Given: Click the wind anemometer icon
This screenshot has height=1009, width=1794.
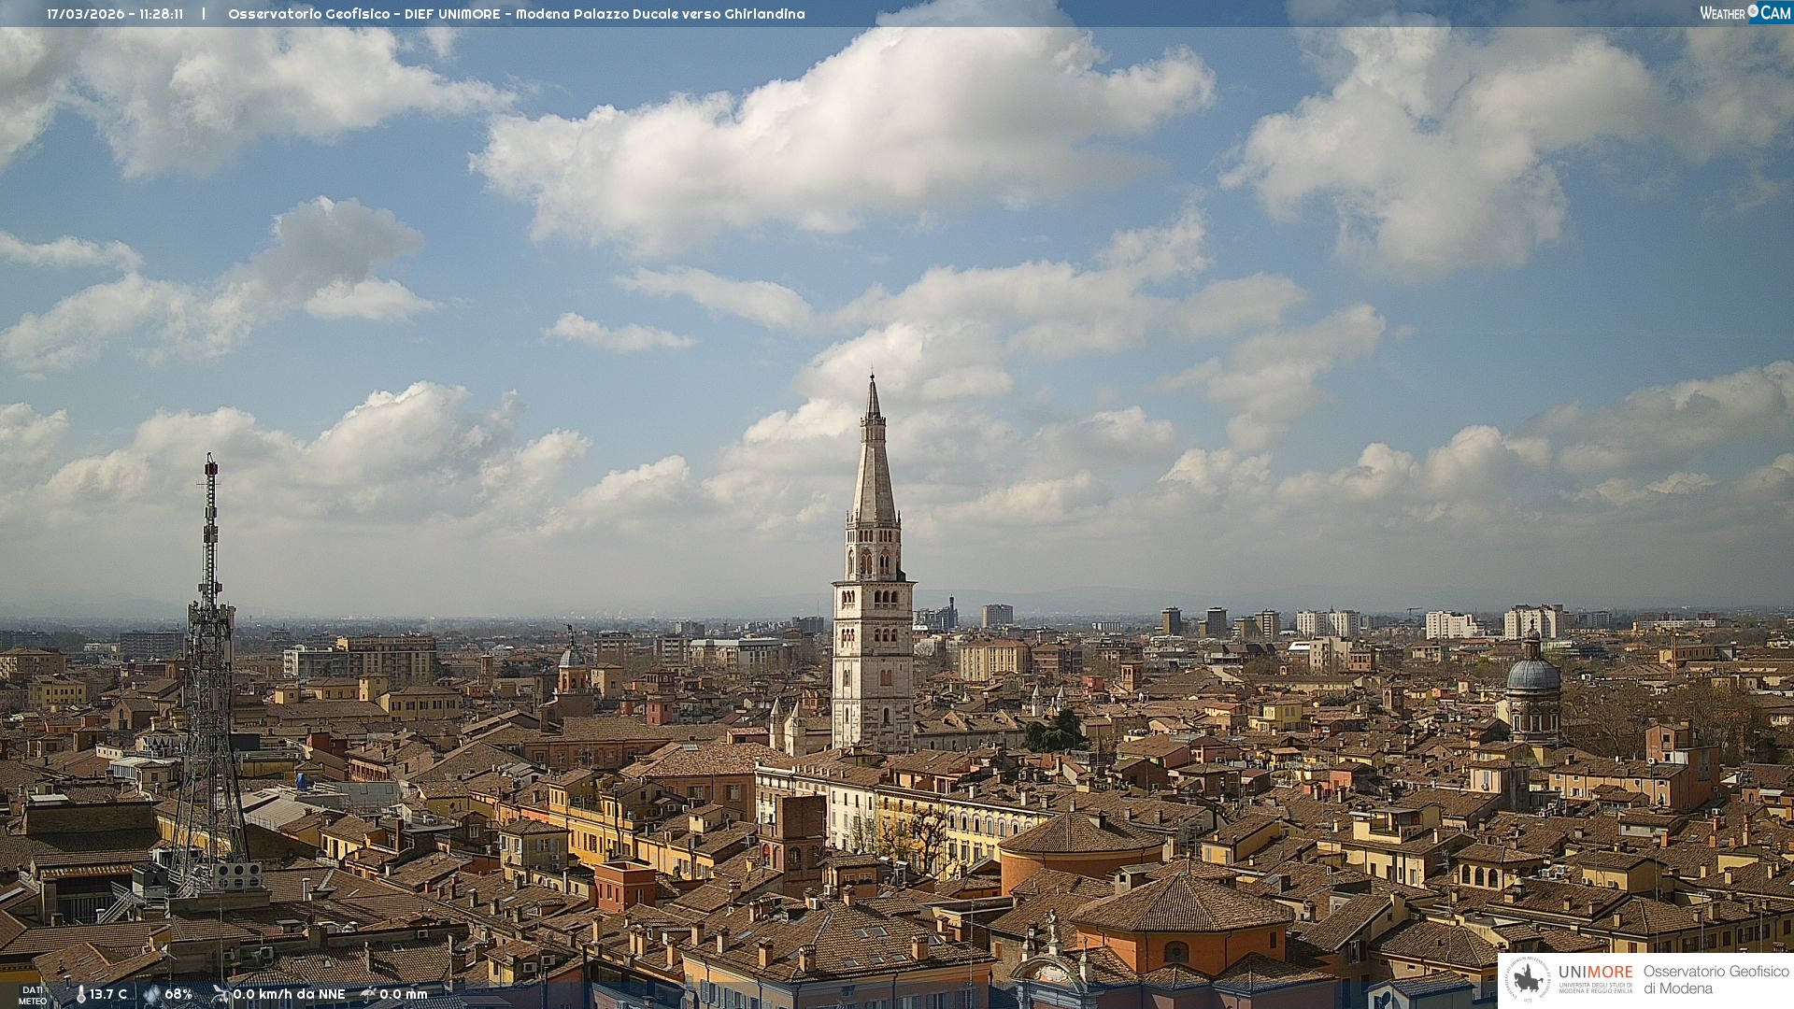Looking at the screenshot, I should click(x=221, y=995).
